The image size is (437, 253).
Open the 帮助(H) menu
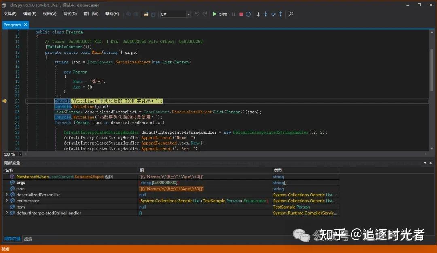click(x=112, y=14)
